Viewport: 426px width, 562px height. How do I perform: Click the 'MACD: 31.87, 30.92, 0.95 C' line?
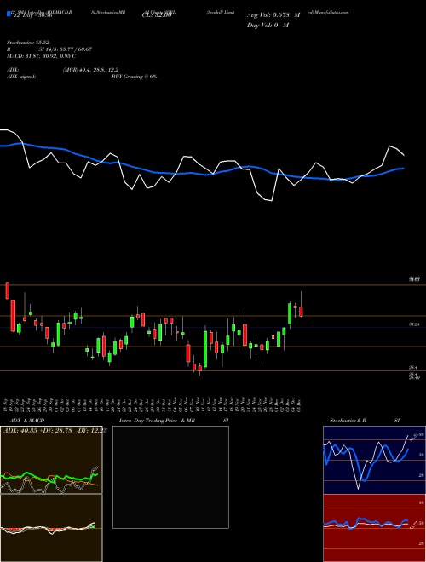coord(41,56)
